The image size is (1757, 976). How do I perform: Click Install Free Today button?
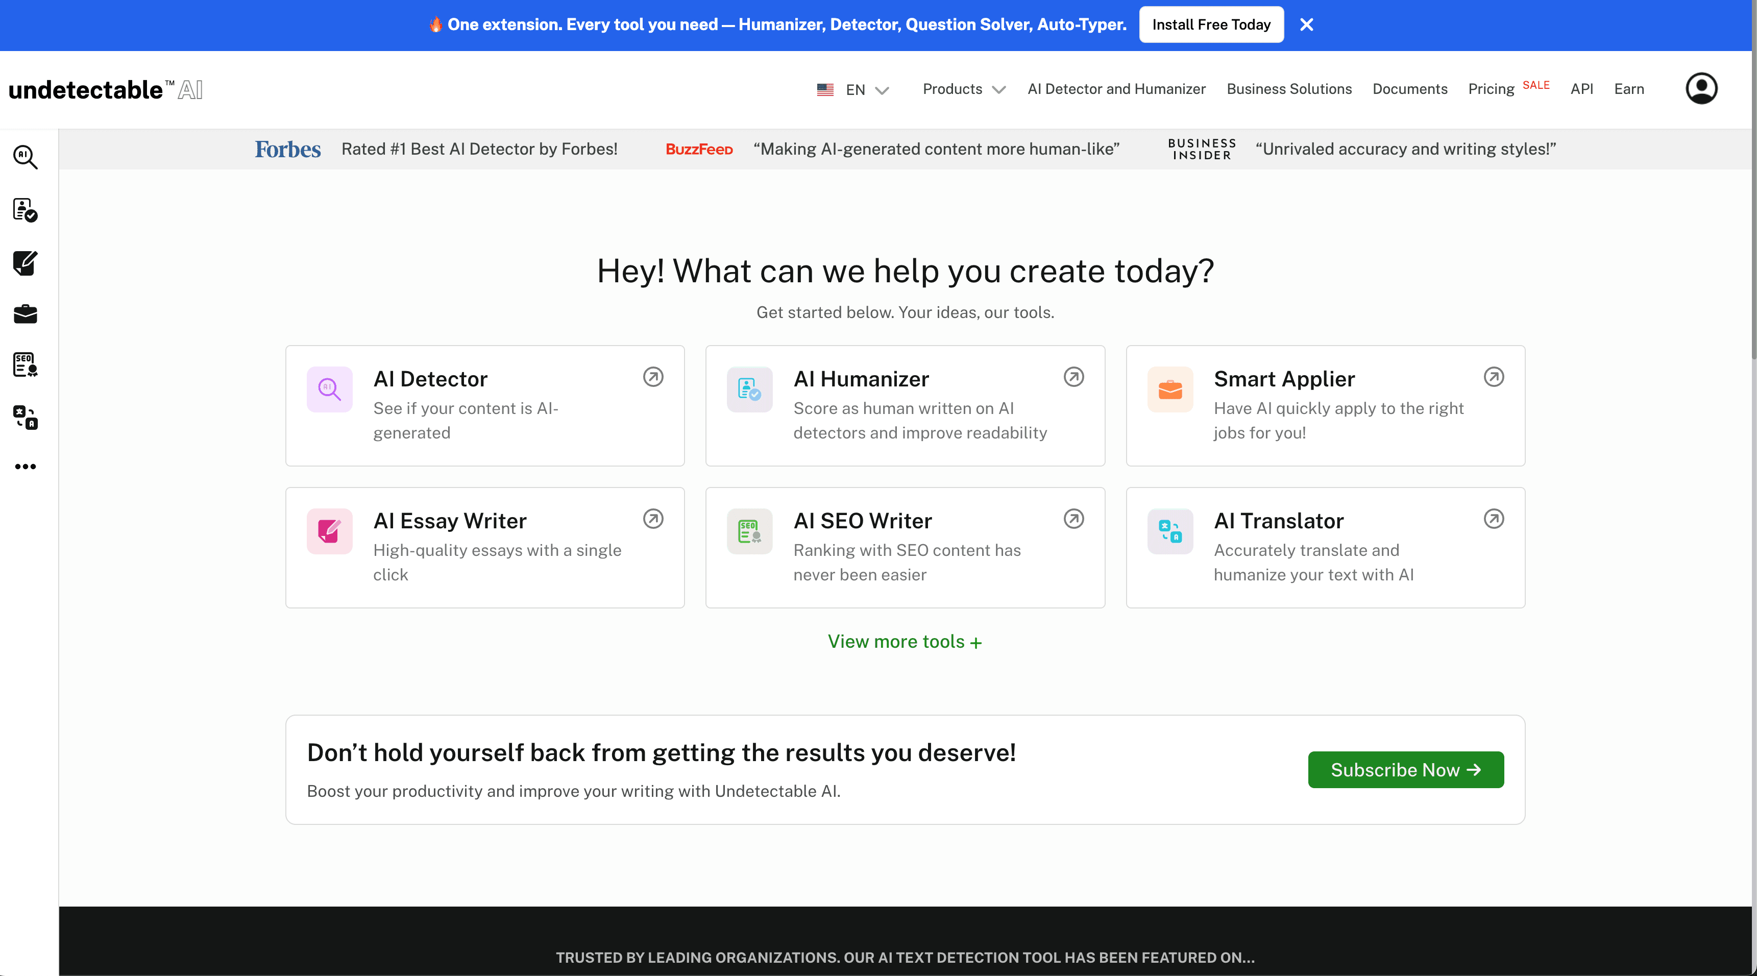[x=1211, y=25]
